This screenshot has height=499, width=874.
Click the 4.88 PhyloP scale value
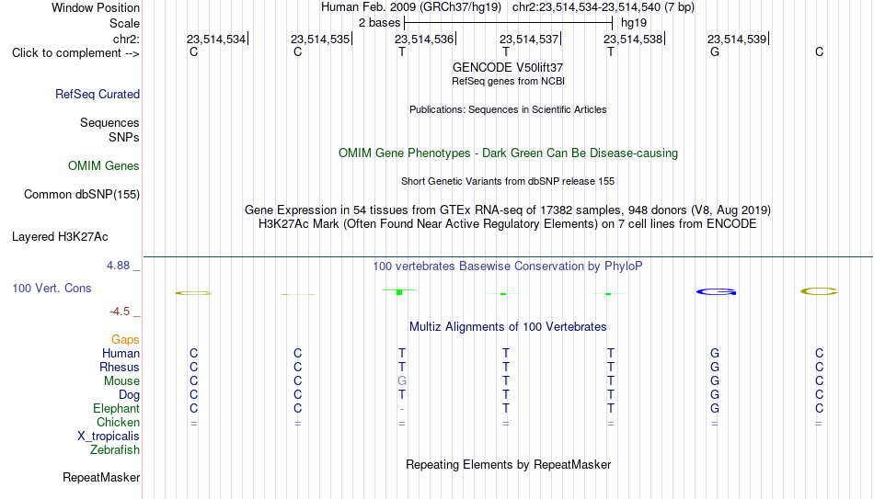pos(118,266)
